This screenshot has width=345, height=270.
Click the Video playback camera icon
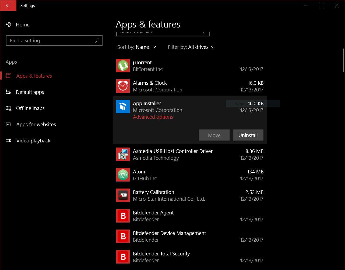point(8,141)
